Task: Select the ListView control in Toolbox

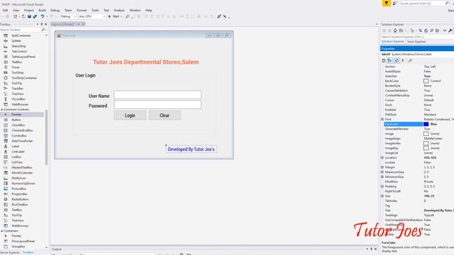Action: [17, 162]
